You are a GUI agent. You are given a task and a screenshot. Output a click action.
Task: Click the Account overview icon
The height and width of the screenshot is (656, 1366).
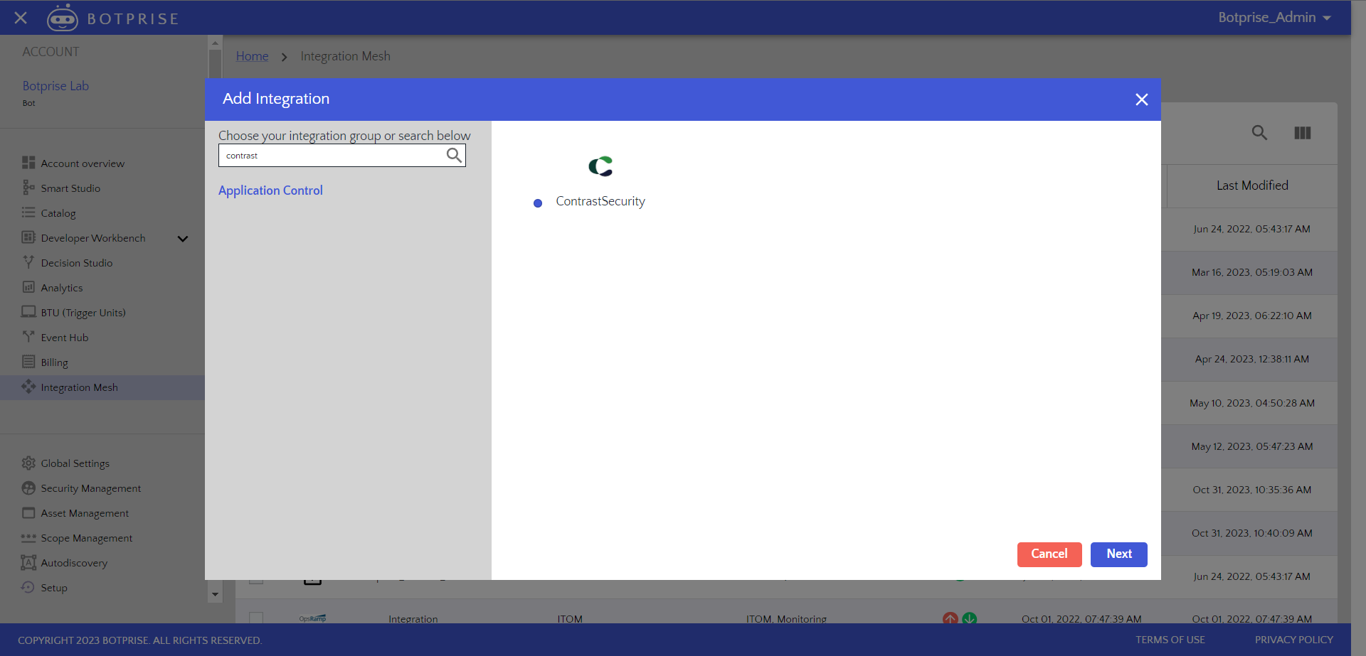pos(28,163)
